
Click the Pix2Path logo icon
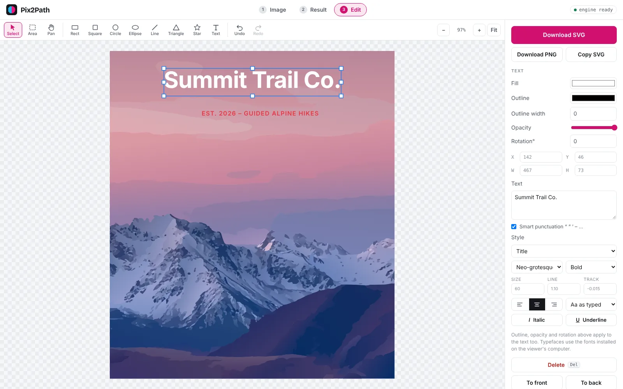pyautogui.click(x=12, y=10)
